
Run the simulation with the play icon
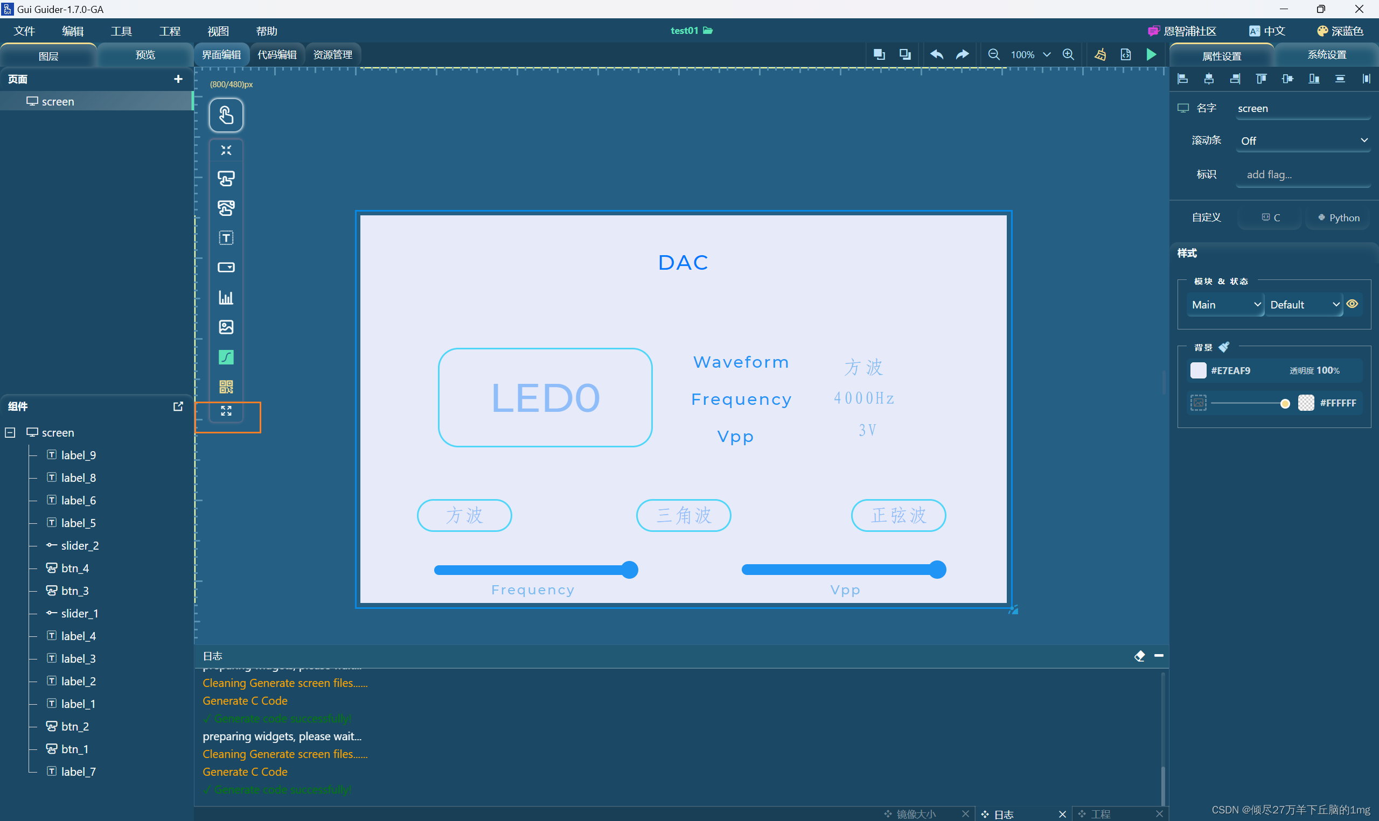1151,54
